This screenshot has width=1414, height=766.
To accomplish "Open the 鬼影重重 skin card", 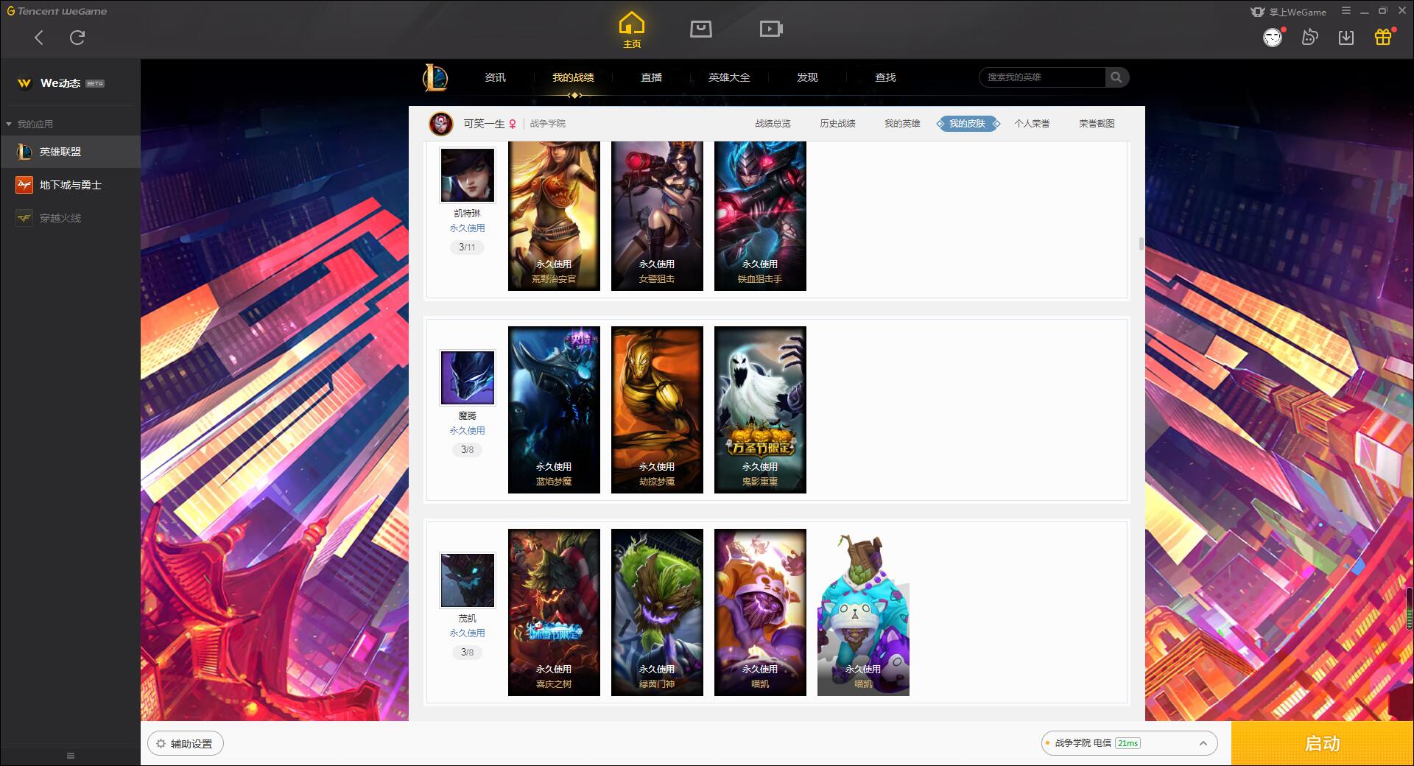I will pos(760,410).
